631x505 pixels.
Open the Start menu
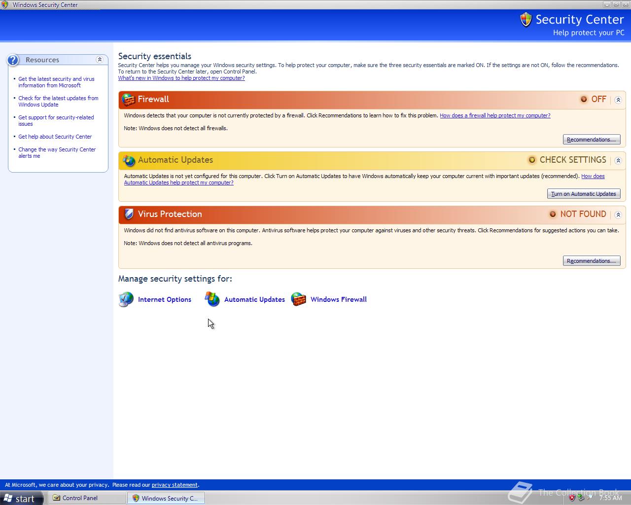pyautogui.click(x=22, y=498)
